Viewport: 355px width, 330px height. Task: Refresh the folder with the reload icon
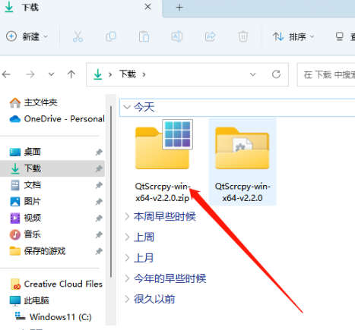point(276,74)
